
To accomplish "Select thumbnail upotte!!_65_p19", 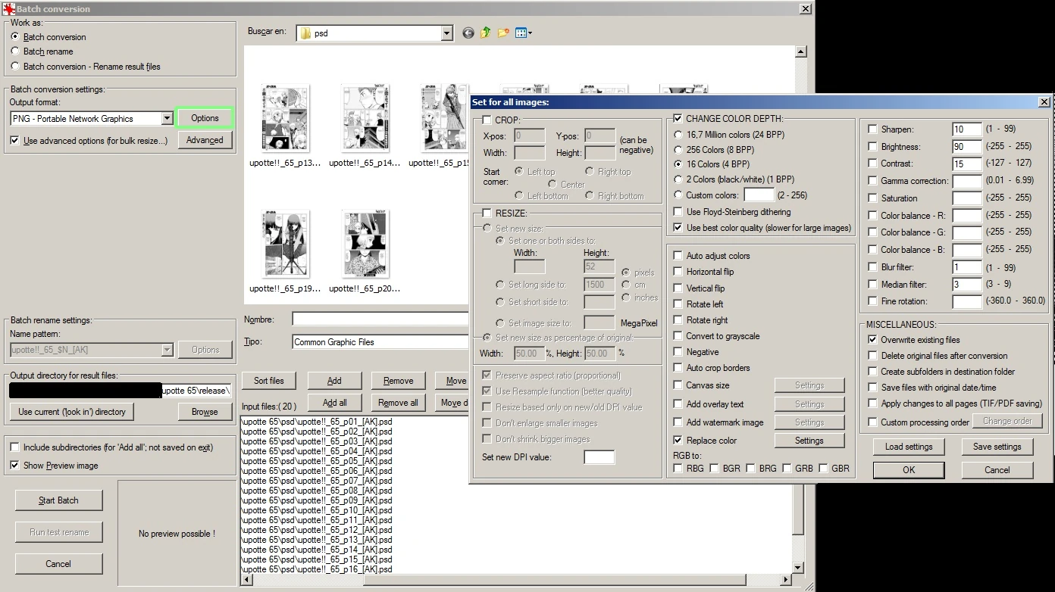I will [x=285, y=251].
